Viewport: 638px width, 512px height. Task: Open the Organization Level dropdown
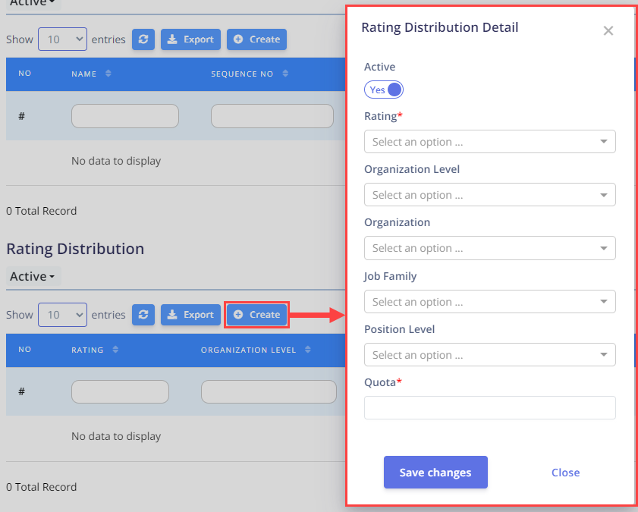(x=490, y=195)
